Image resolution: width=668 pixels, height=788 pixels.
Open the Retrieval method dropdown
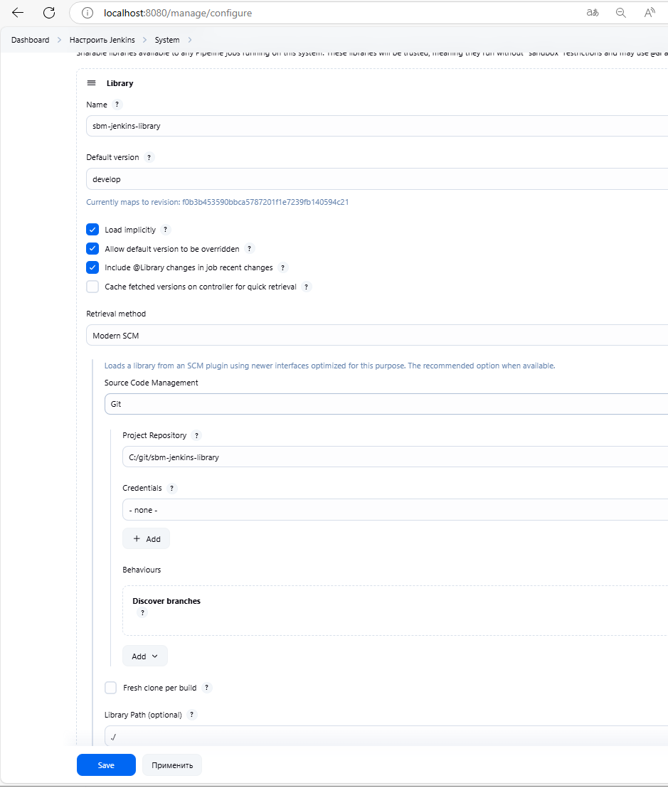pyautogui.click(x=377, y=335)
